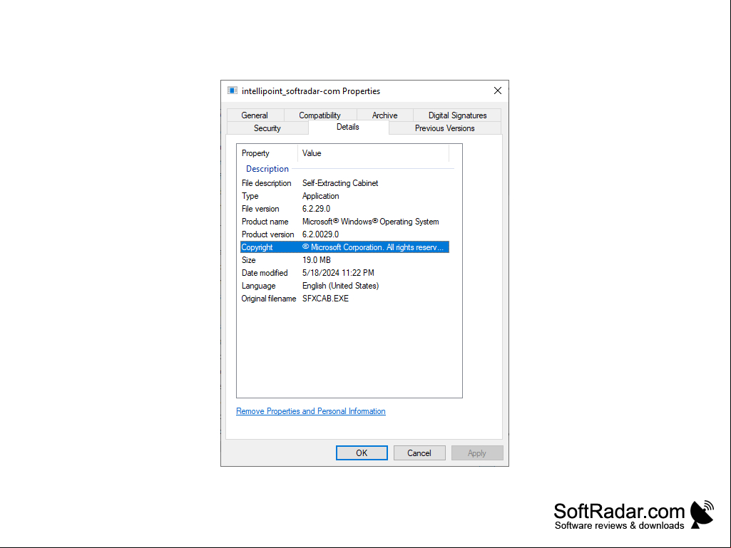Click the value 19.0 MB
The height and width of the screenshot is (548, 731).
317,260
